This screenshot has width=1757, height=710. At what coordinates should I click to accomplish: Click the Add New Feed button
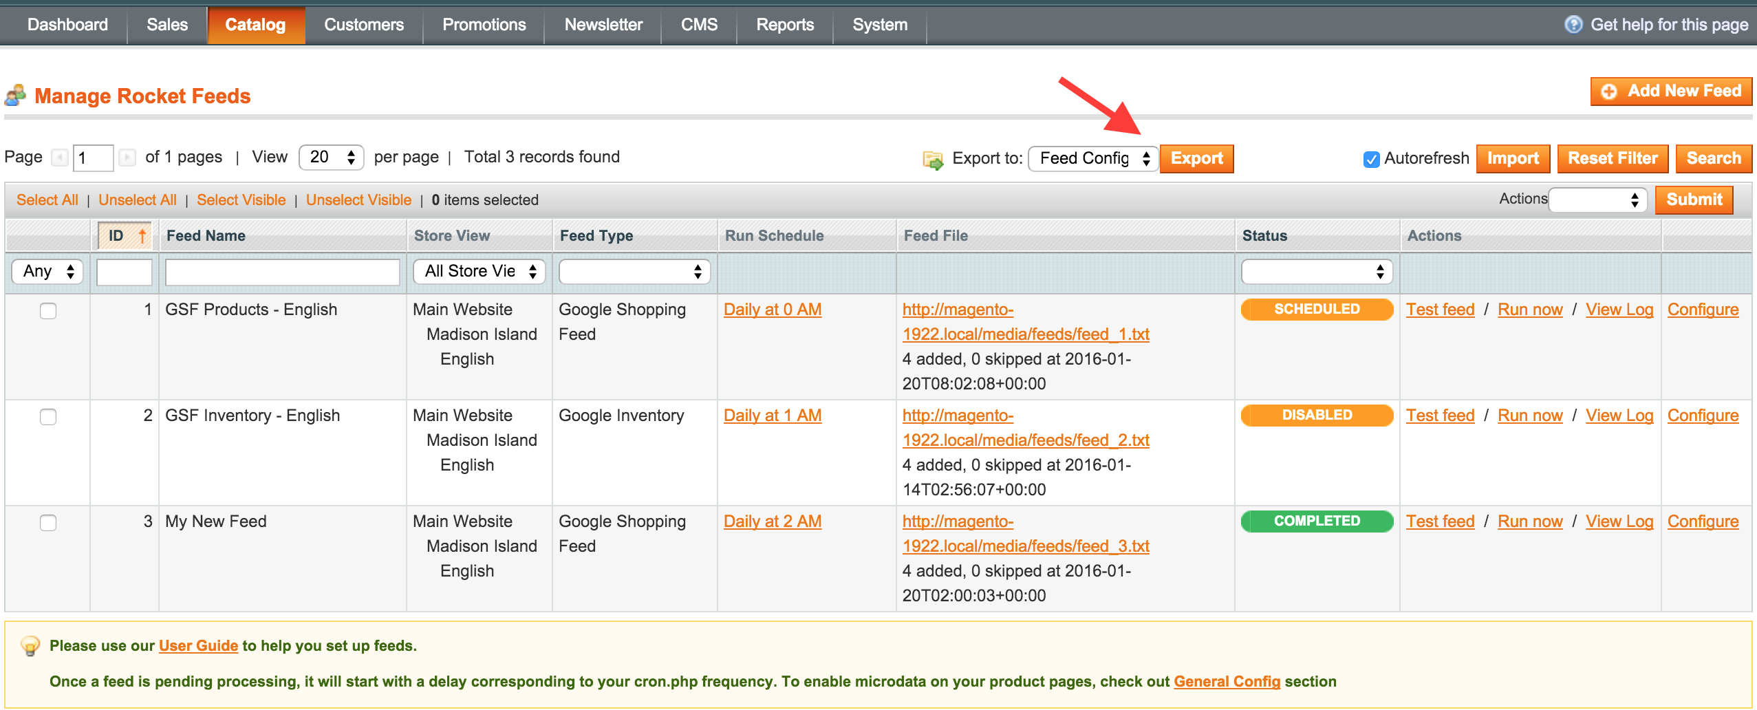point(1671,92)
